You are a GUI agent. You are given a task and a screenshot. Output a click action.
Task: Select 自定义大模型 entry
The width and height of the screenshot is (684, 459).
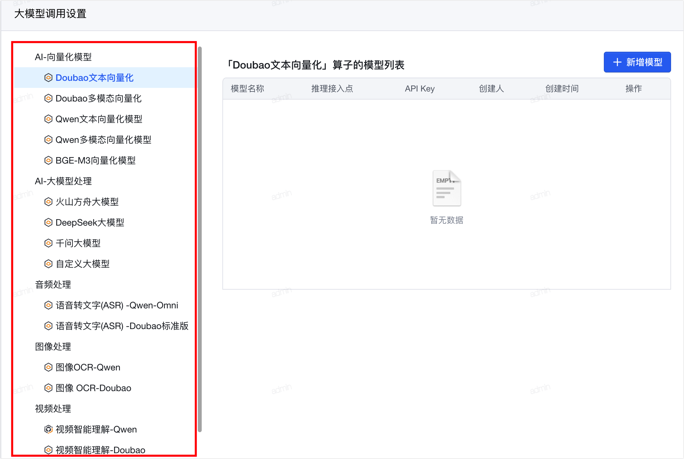tap(82, 264)
